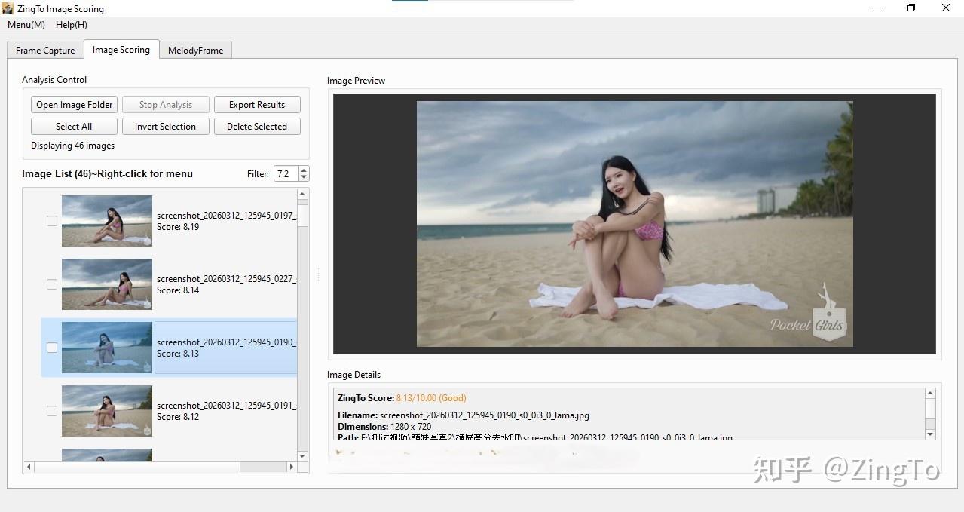The image size is (964, 512).
Task: Open the Menu(M) menu
Action: pyautogui.click(x=26, y=25)
